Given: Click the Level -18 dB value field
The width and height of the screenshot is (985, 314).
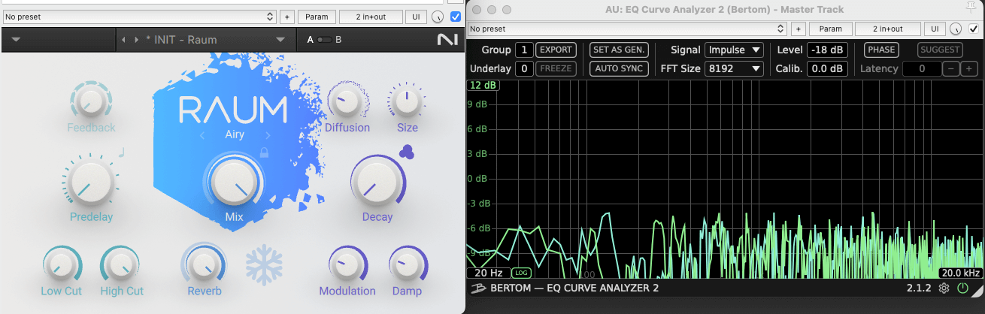Looking at the screenshot, I should (x=827, y=50).
